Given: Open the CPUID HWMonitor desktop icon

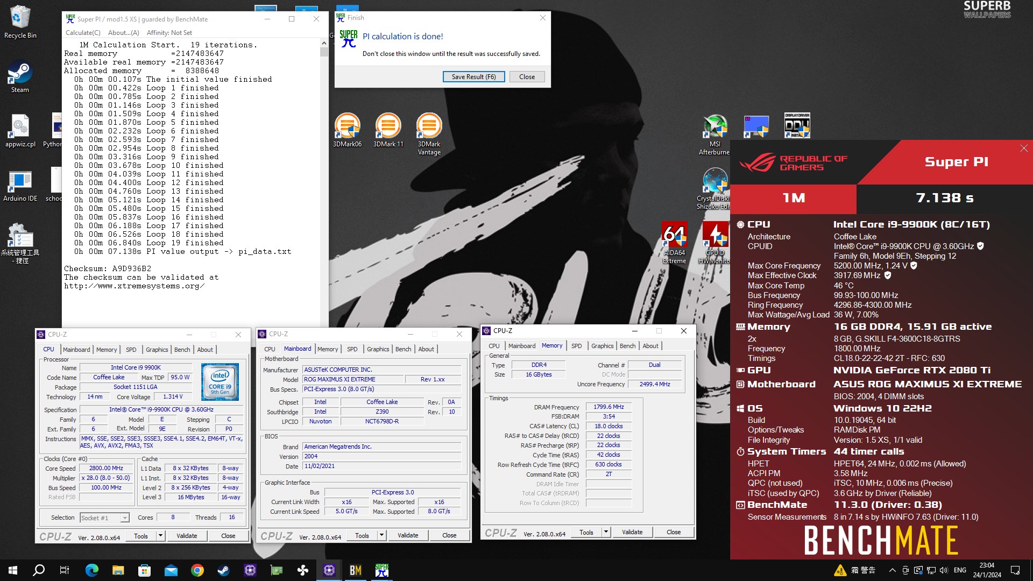Looking at the screenshot, I should (x=714, y=243).
